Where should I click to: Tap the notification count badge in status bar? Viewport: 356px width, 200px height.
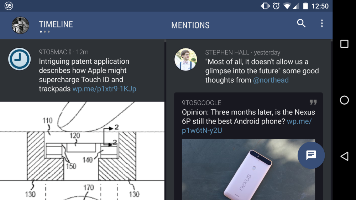click(9, 6)
